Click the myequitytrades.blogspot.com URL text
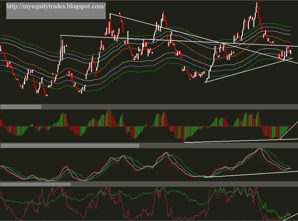Viewport: 298px width, 221px height. (56, 6)
